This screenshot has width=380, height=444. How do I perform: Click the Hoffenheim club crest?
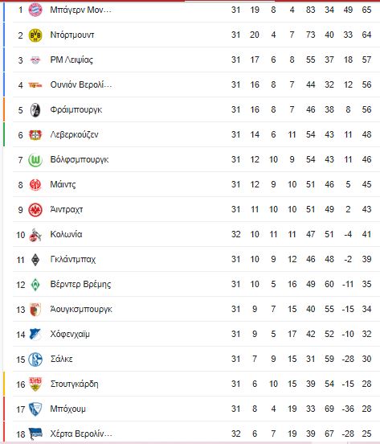pos(35,335)
